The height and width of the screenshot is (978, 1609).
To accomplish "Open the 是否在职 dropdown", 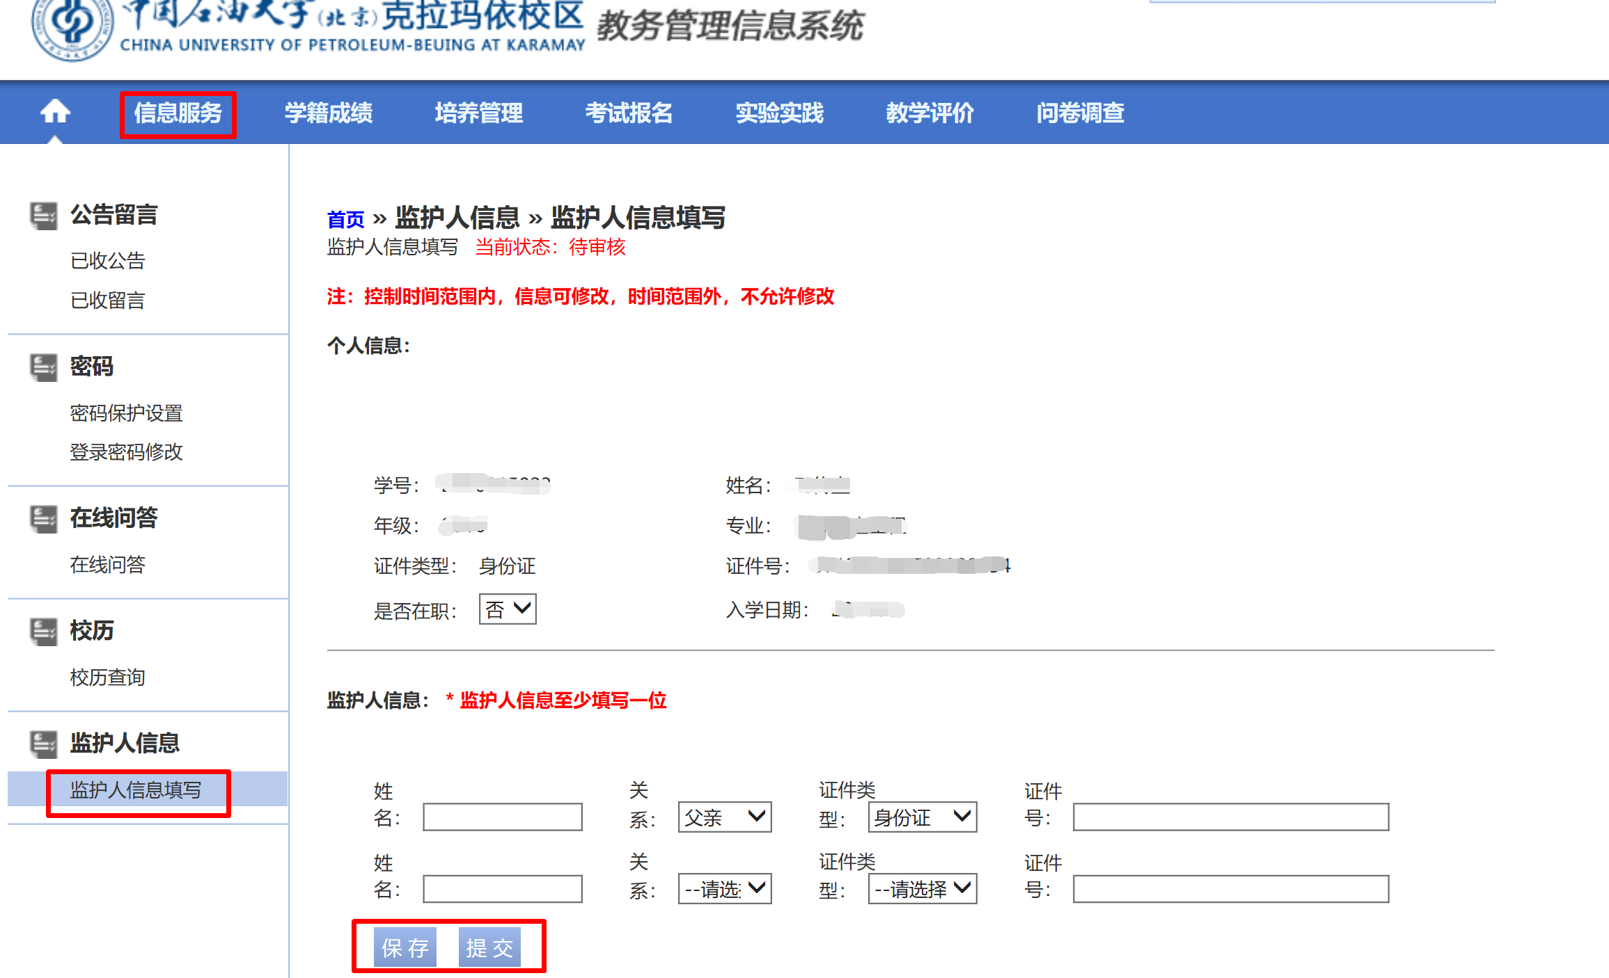I will pyautogui.click(x=508, y=609).
